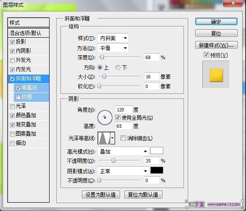This screenshot has height=211, width=246.
Task: Toggle the 等高线 sub-option checkbox
Action: click(x=18, y=88)
